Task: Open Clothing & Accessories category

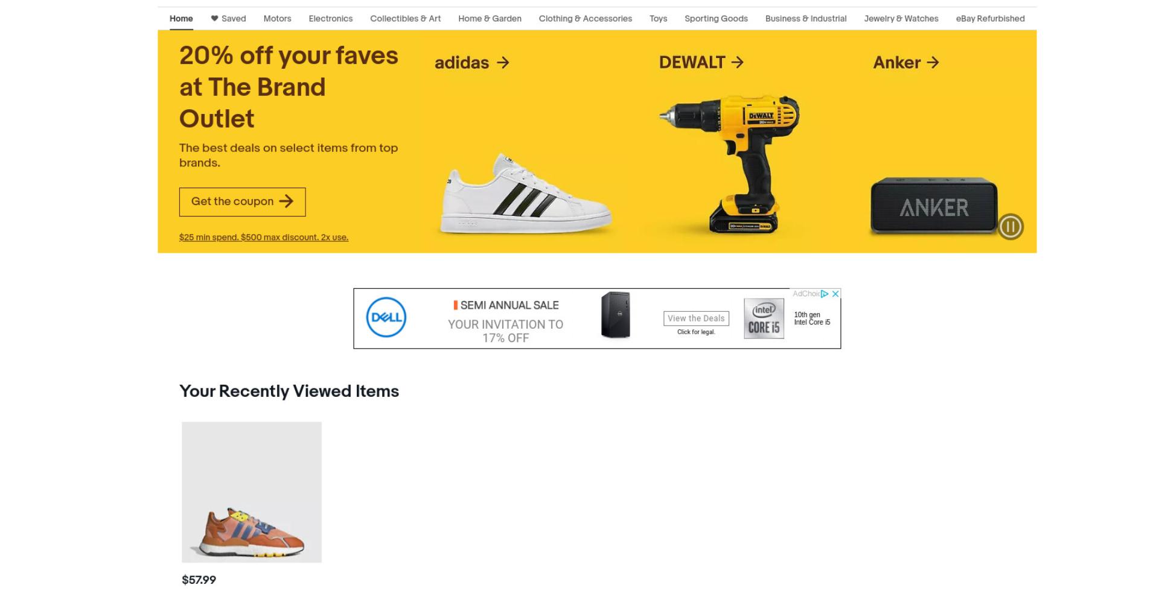Action: pyautogui.click(x=586, y=19)
